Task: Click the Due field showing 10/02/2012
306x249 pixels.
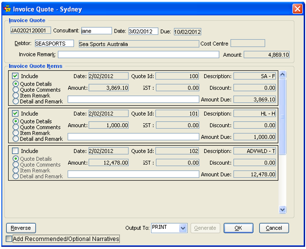Action: coord(187,32)
